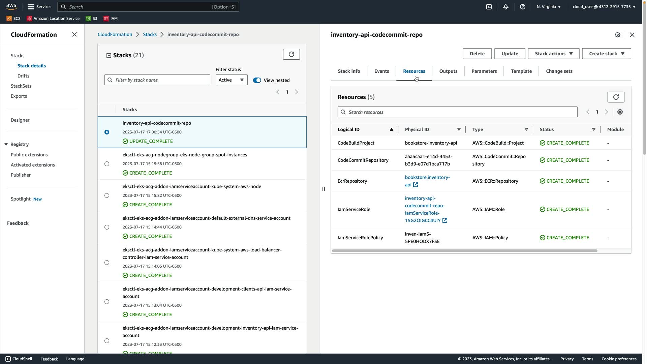Click the Delete stack button

click(x=477, y=54)
